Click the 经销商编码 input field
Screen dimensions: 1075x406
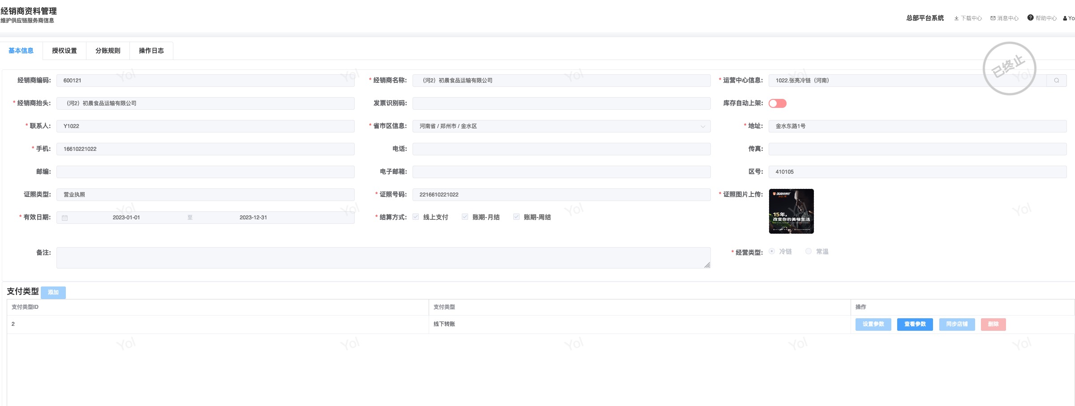tap(206, 81)
